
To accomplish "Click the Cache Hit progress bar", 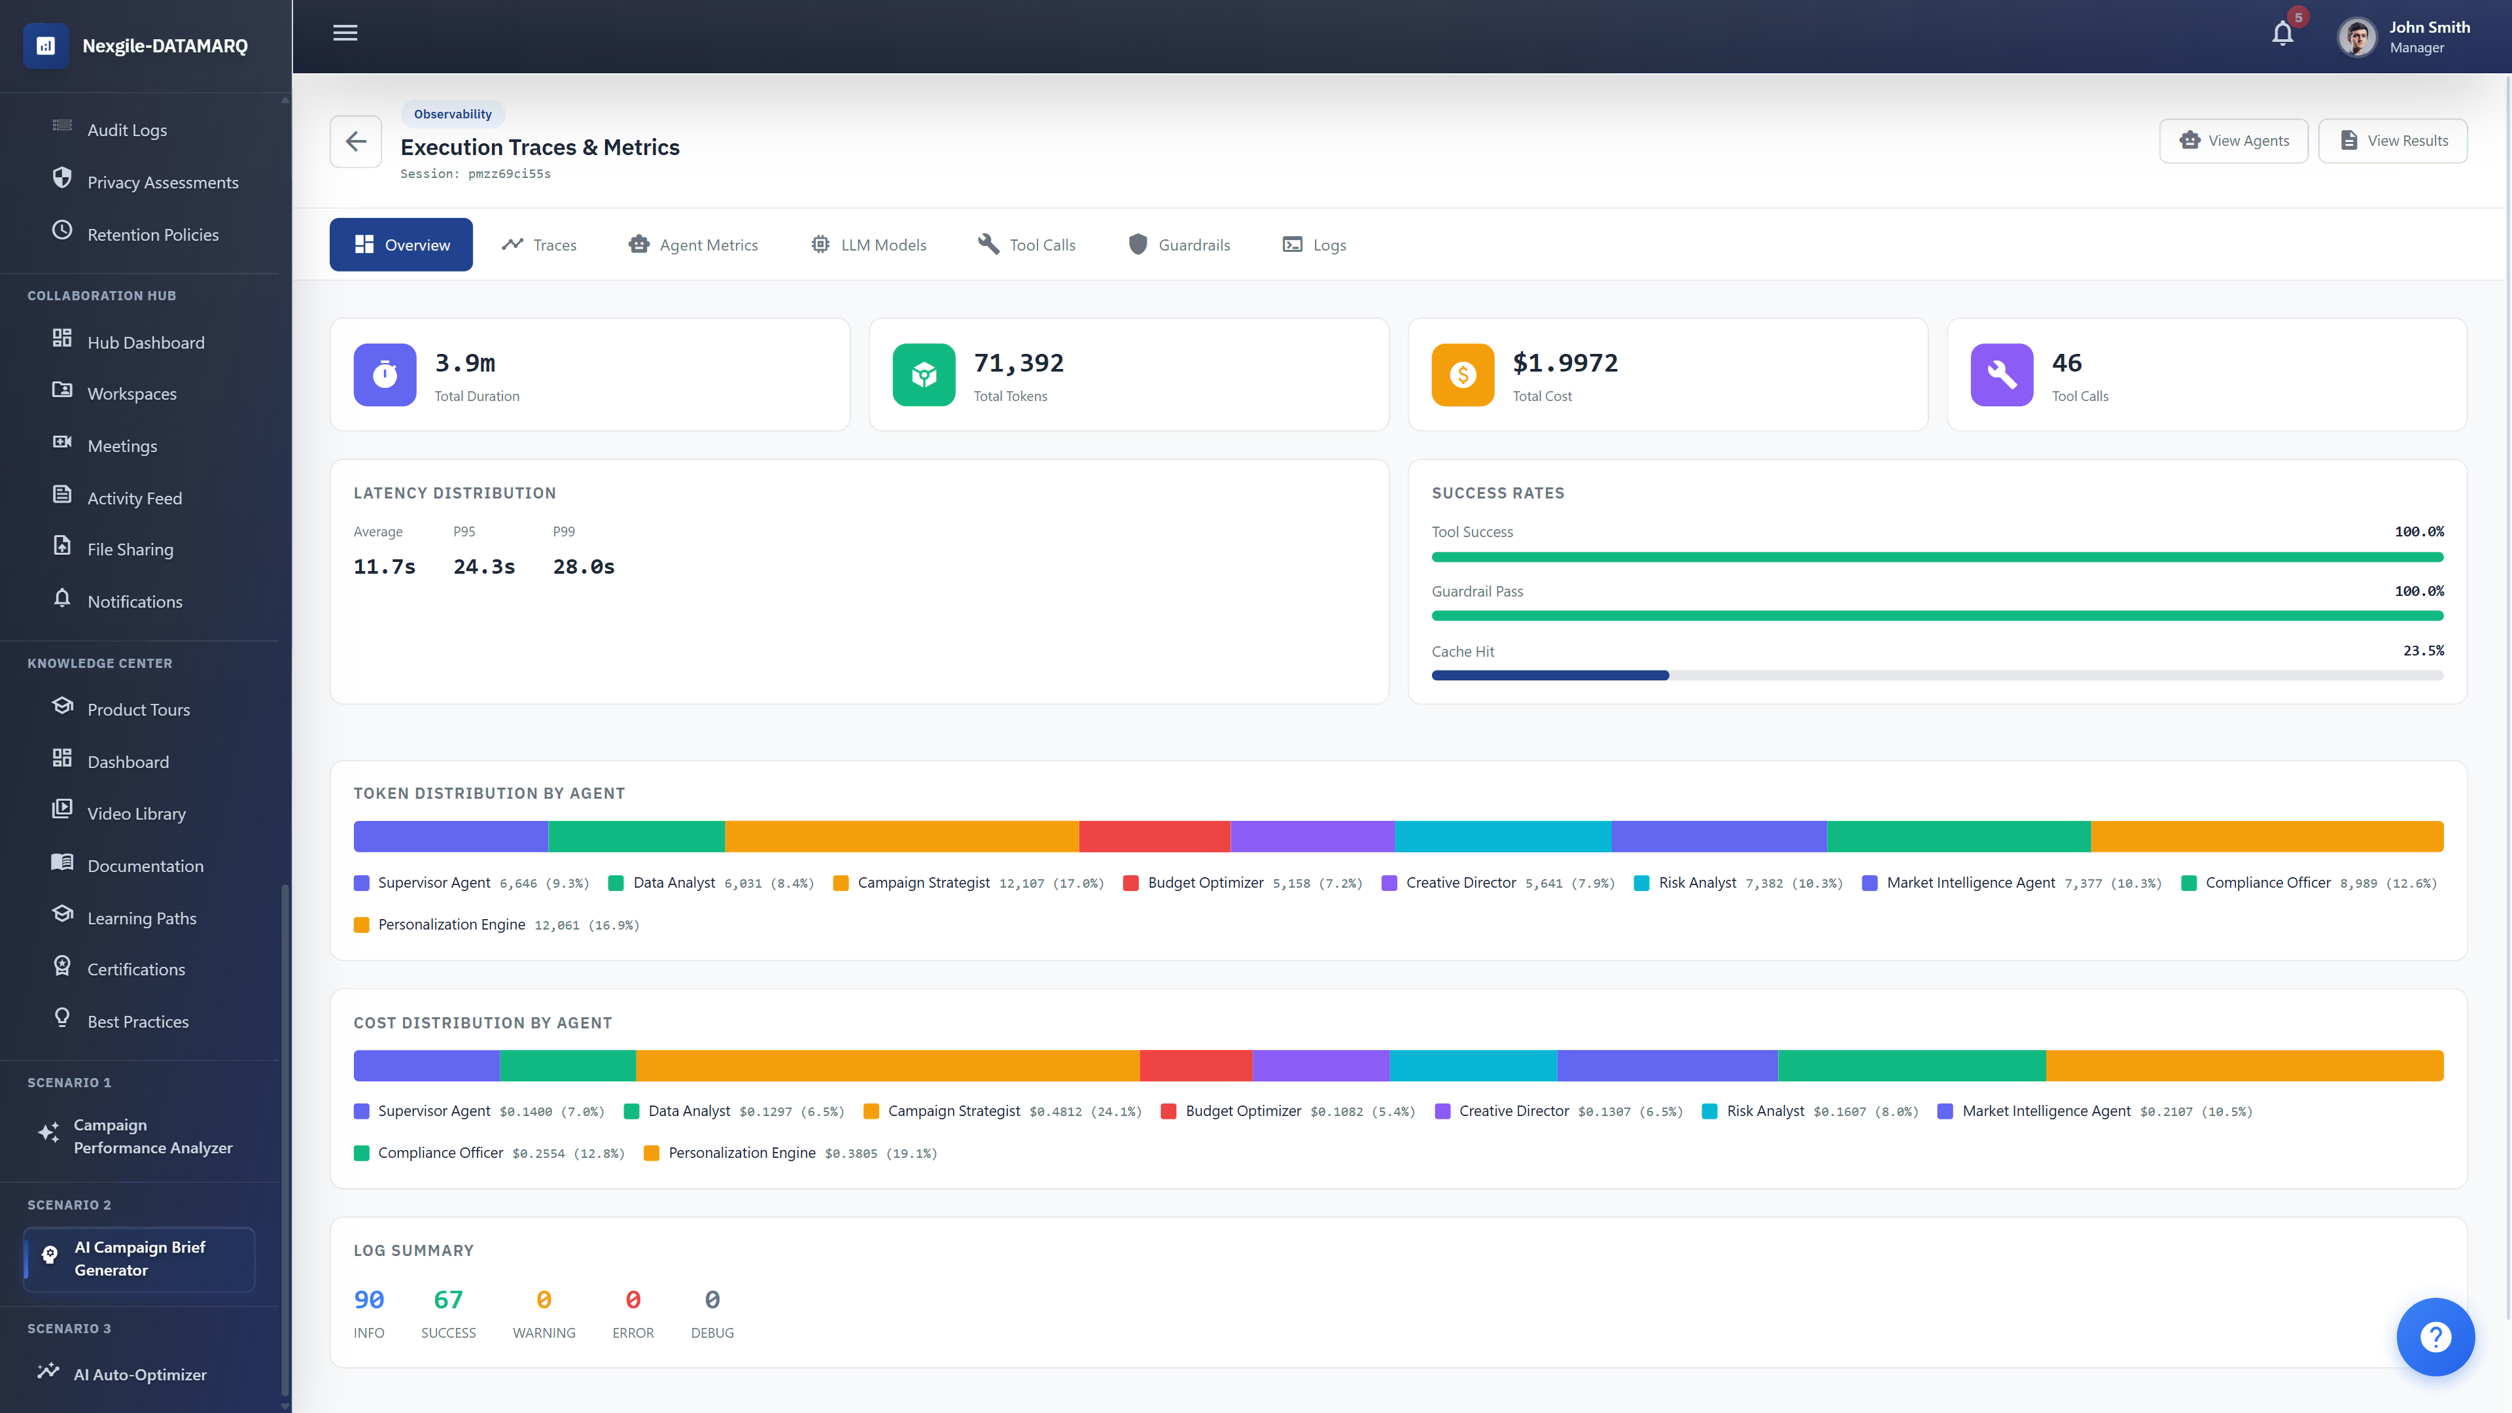I will tap(1936, 675).
